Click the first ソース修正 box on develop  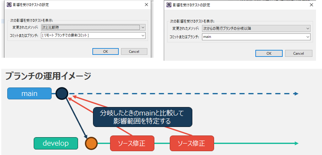point(132,143)
